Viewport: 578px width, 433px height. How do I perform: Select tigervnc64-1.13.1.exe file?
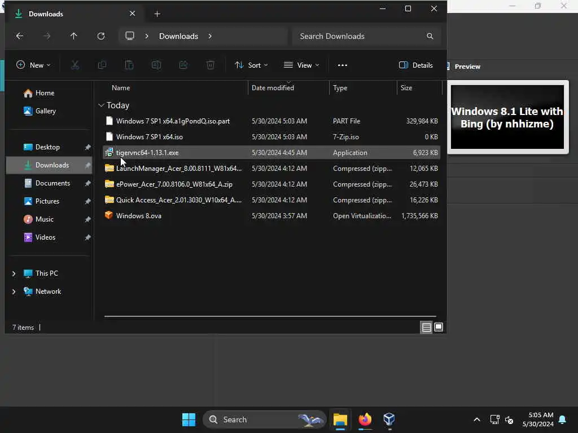coord(272,153)
